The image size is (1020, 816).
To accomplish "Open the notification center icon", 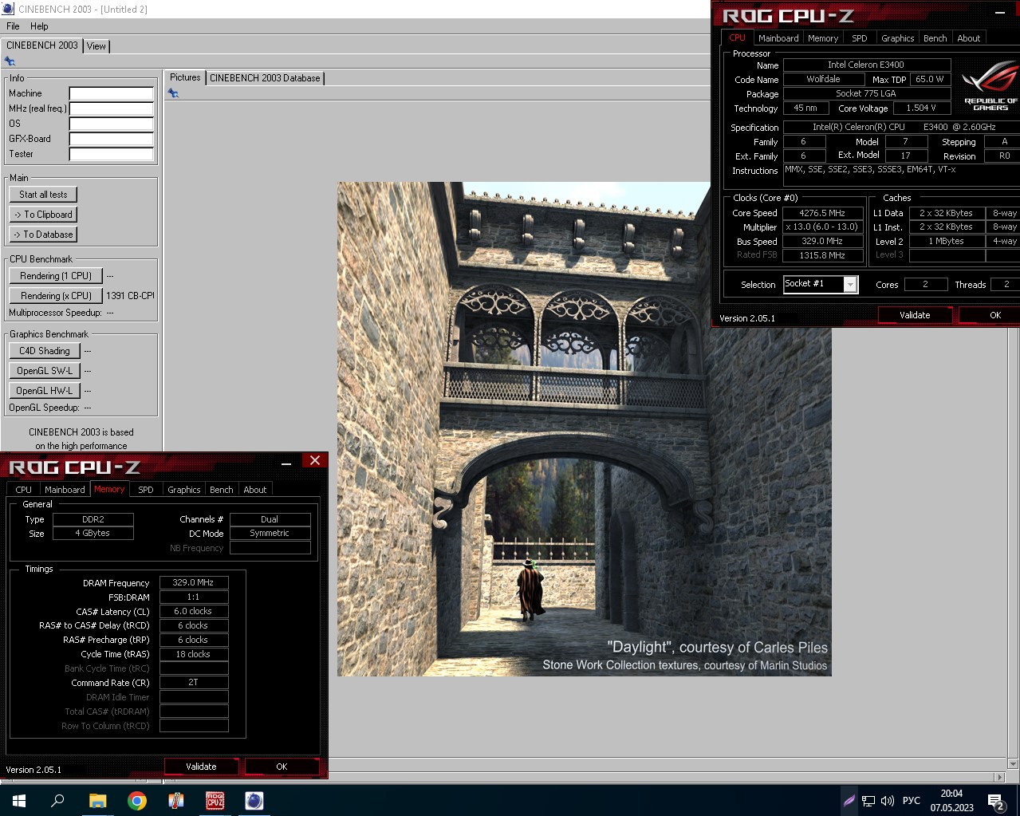I will (x=996, y=801).
